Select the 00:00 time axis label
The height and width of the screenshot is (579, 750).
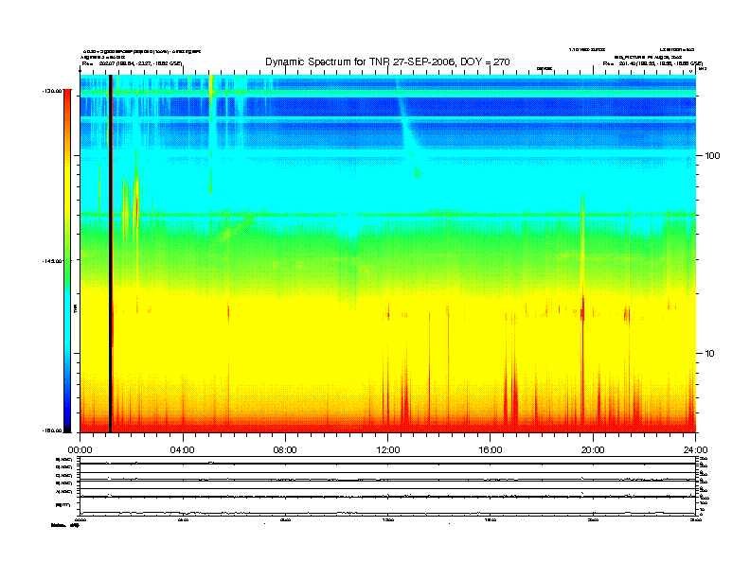tap(80, 450)
